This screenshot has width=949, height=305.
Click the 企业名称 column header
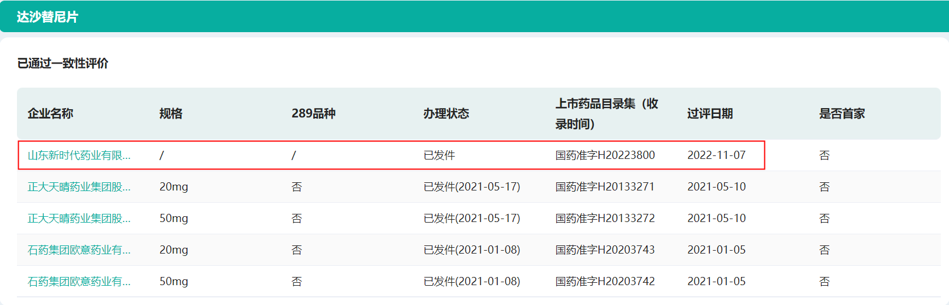tap(50, 113)
